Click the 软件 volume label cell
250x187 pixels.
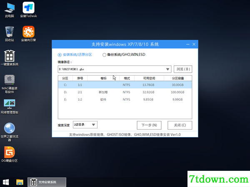click(103, 100)
